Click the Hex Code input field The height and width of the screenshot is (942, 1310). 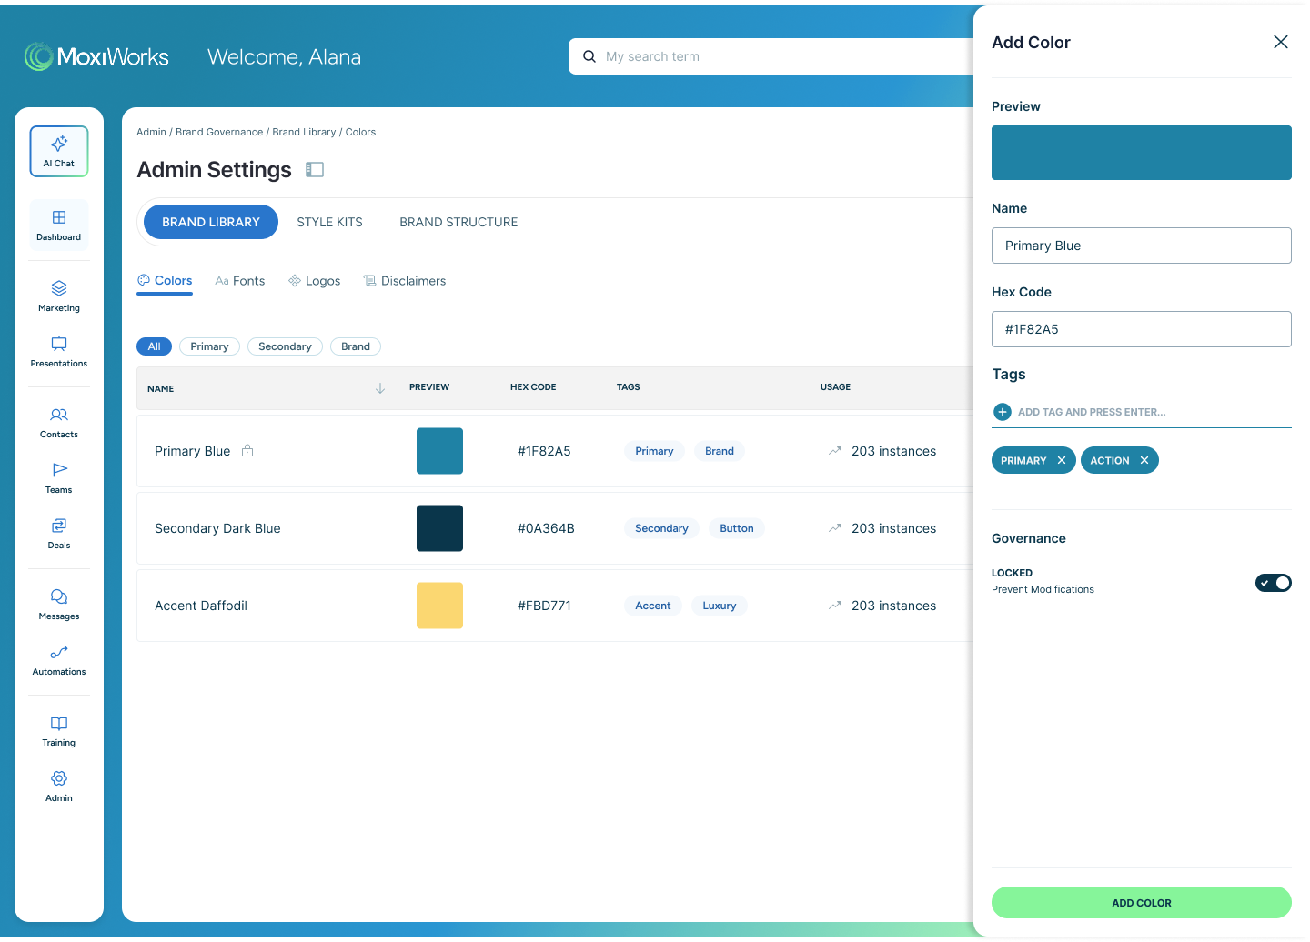1142,329
